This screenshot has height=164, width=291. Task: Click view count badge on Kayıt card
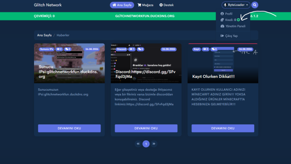pyautogui.click(x=206, y=49)
